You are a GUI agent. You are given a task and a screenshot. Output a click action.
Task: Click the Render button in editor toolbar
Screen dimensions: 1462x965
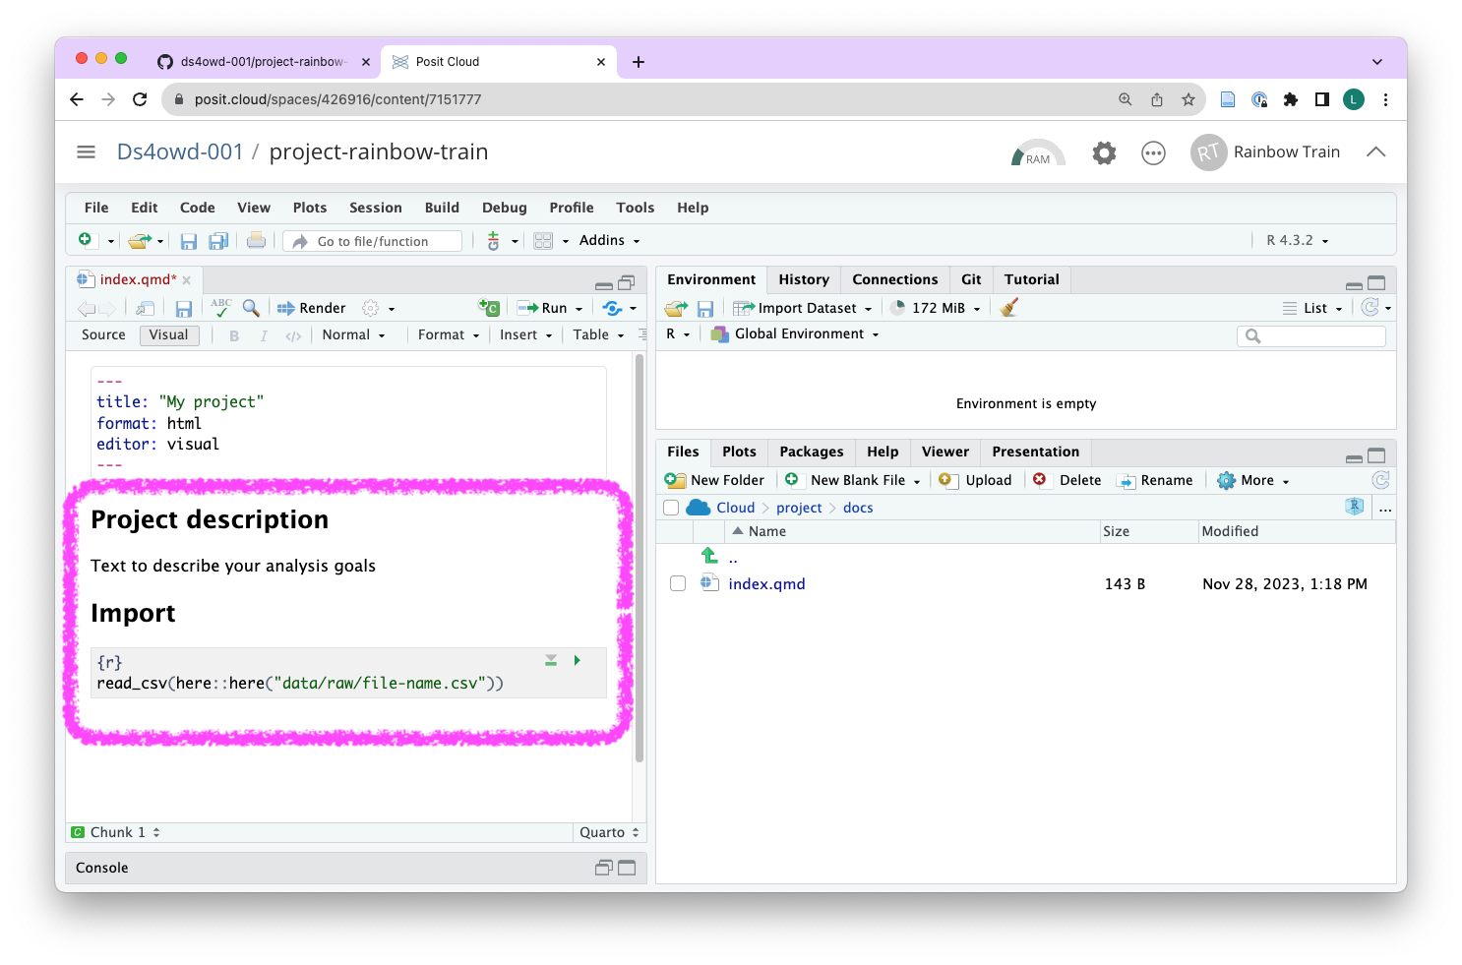[x=312, y=308]
